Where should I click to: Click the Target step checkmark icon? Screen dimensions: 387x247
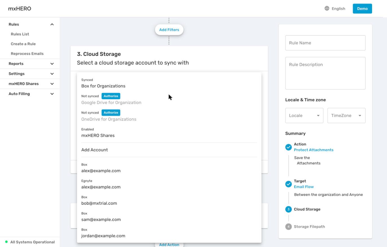click(288, 184)
